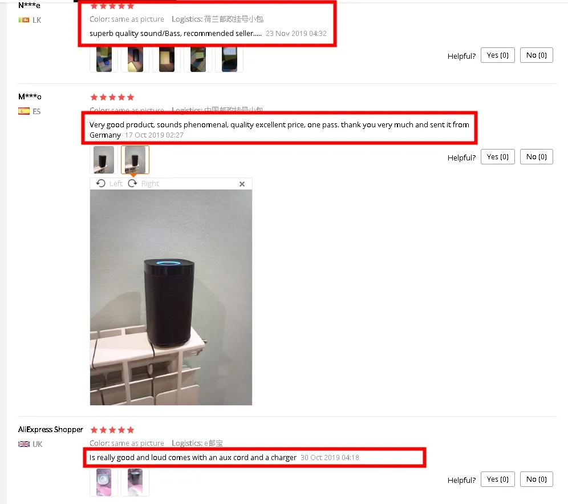Image resolution: width=568 pixels, height=504 pixels.
Task: Close the enlarged photo viewer
Action: coord(242,184)
